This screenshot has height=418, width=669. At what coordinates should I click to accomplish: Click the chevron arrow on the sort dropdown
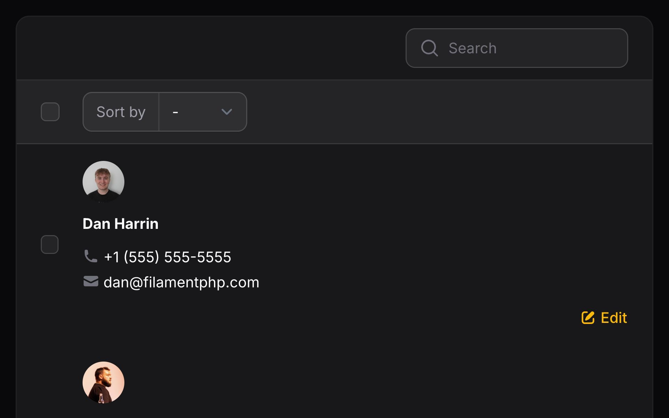(x=227, y=112)
